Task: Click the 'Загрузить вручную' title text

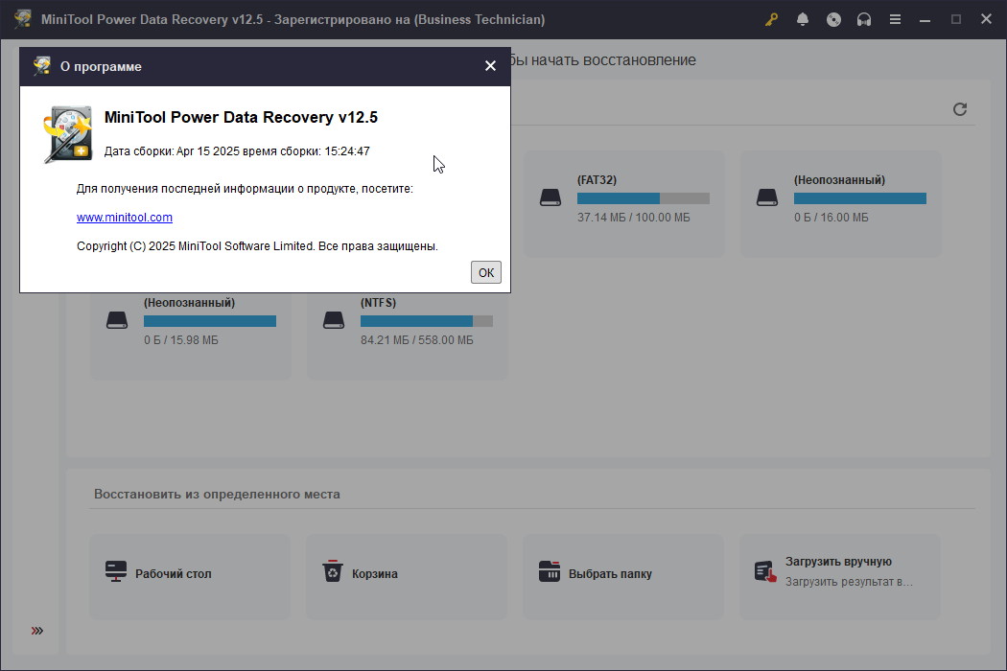Action: click(839, 562)
